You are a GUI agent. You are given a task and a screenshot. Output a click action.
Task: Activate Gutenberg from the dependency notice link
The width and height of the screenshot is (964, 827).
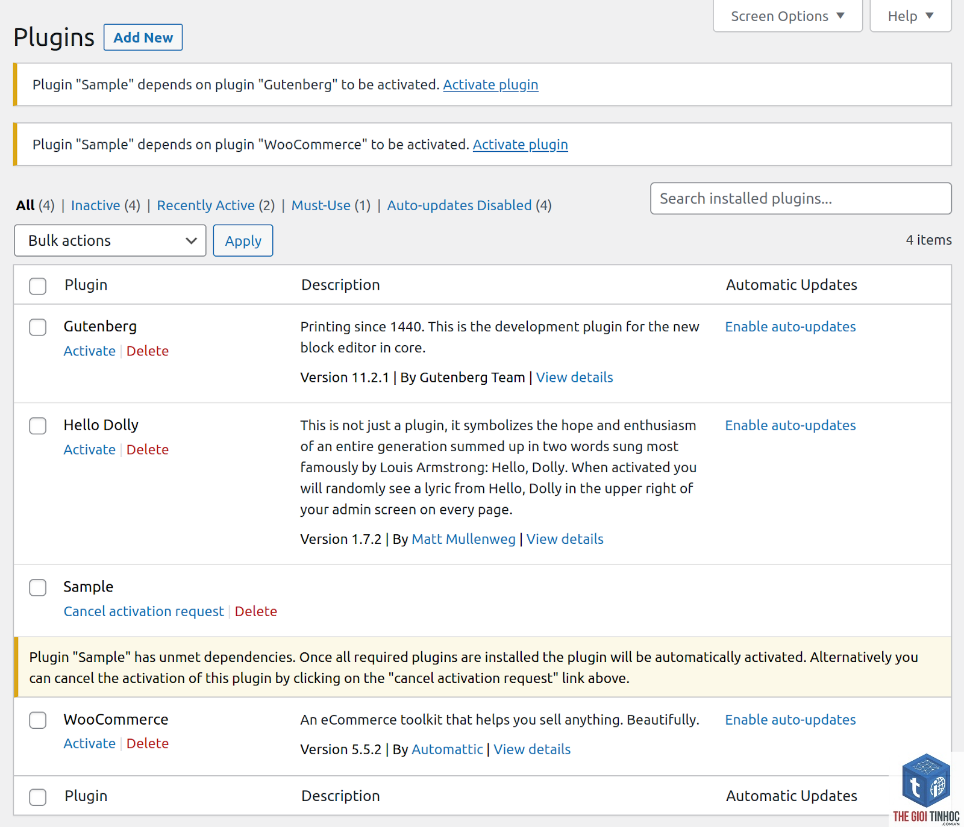point(490,85)
